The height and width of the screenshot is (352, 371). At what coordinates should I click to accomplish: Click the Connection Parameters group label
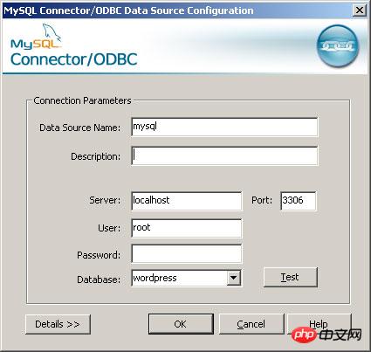pyautogui.click(x=82, y=100)
